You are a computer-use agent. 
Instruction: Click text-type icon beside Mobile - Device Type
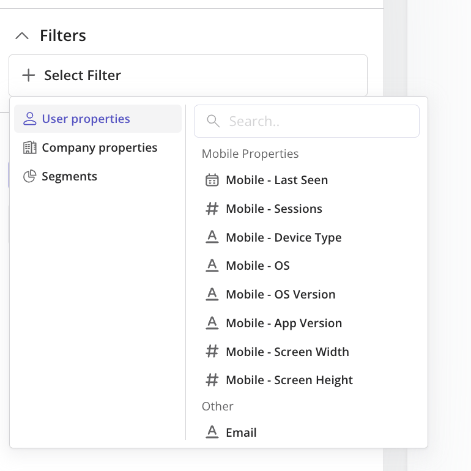click(x=212, y=237)
